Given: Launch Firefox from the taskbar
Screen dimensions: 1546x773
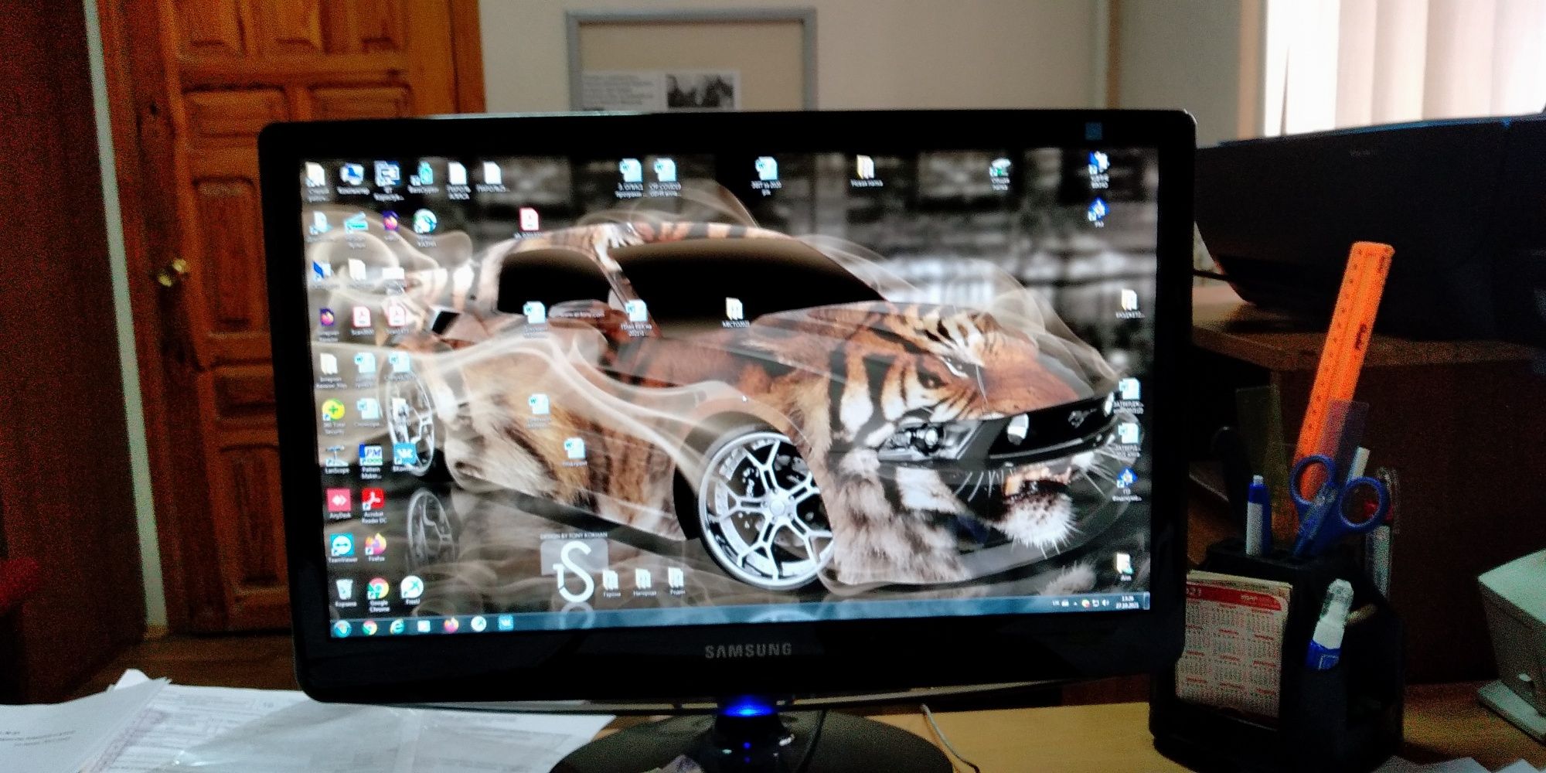Looking at the screenshot, I should (x=451, y=624).
